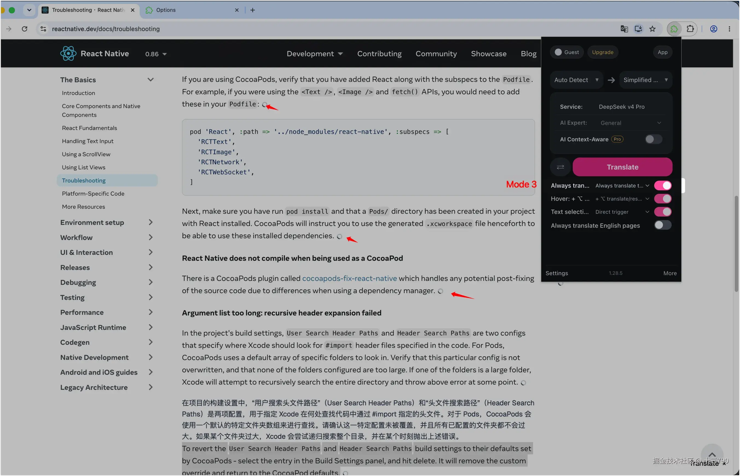Open Handling Text Input sidebar page
Viewport: 740px width, 476px height.
[x=88, y=141]
